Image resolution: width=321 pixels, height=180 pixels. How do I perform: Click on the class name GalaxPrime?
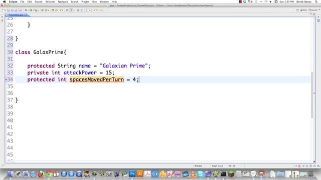(x=49, y=52)
